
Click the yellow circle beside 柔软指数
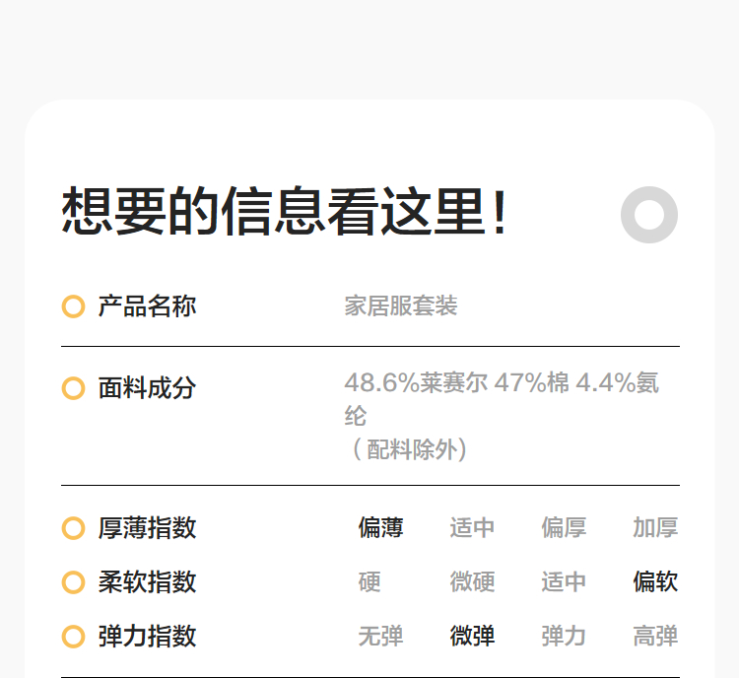73,582
